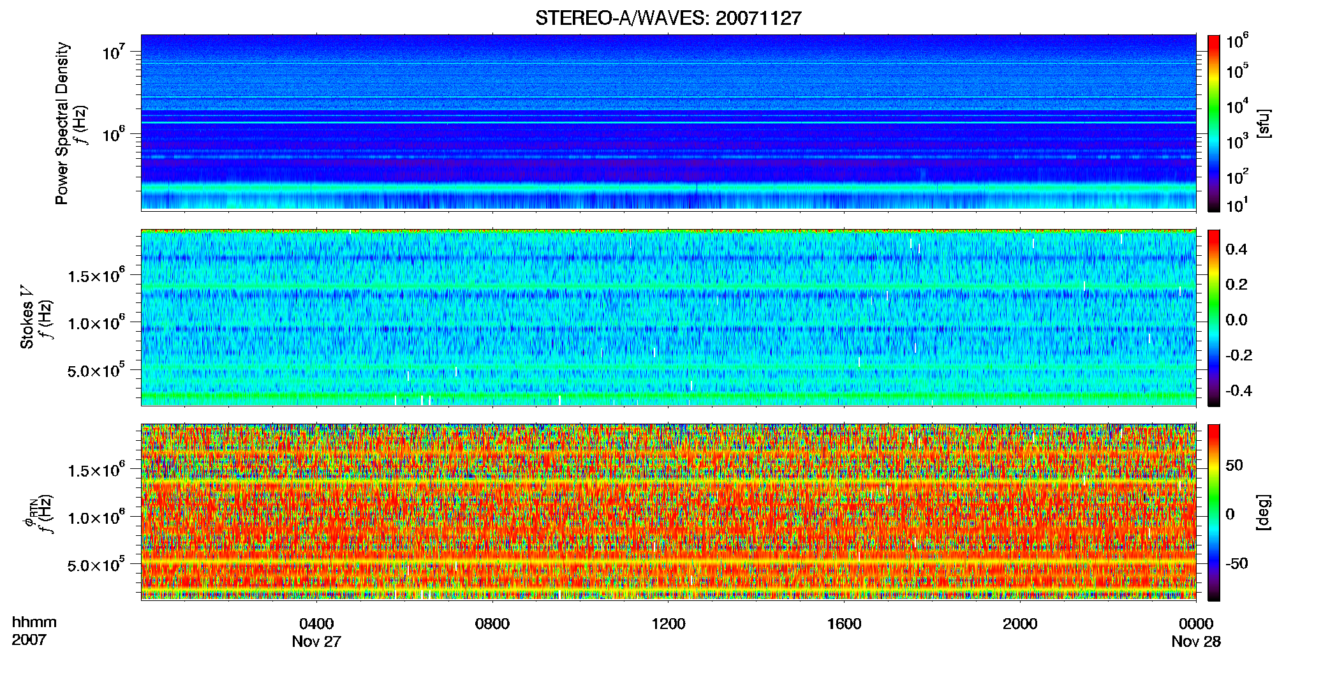
Task: Click the [deg] color bar unit label
Action: click(x=1263, y=512)
